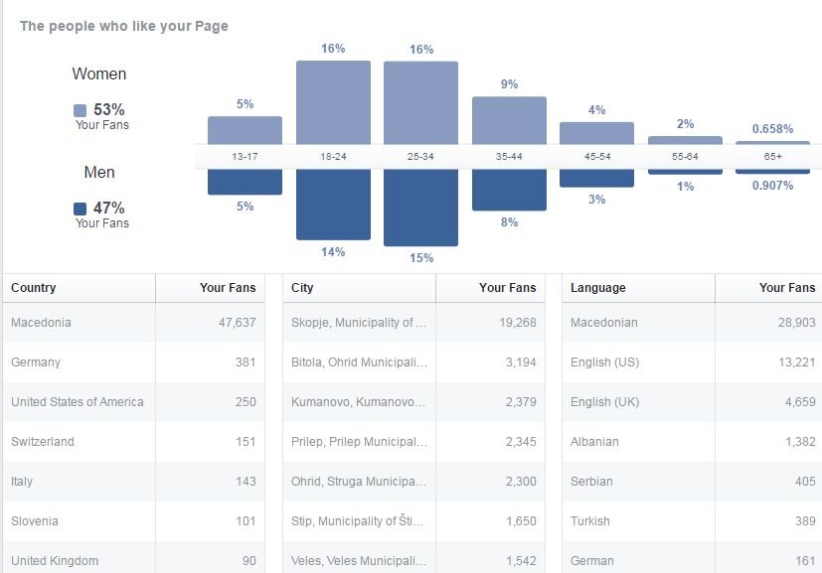Click the Men dark blue legend swatch
This screenshot has width=822, height=573.
point(80,209)
